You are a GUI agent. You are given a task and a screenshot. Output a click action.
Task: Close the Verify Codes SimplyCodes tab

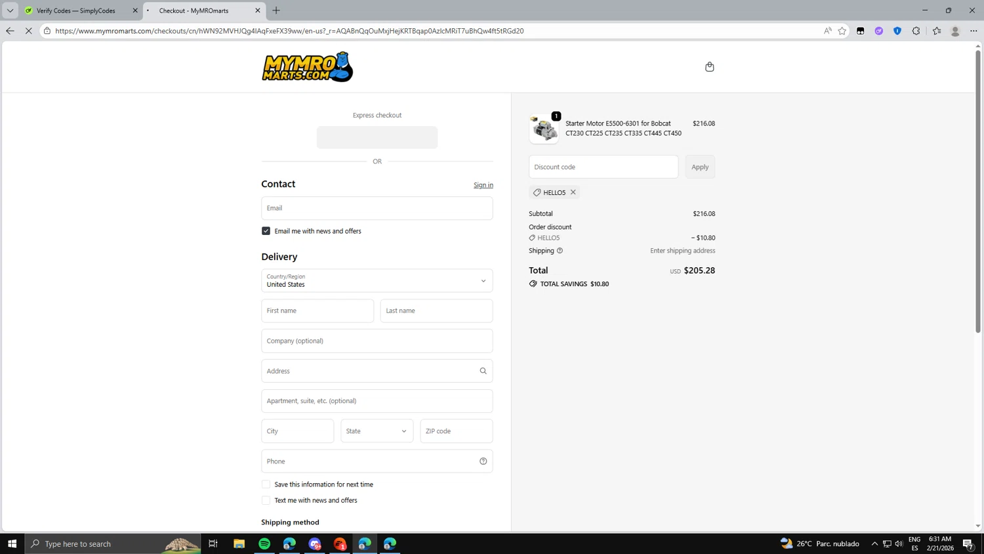tap(135, 11)
